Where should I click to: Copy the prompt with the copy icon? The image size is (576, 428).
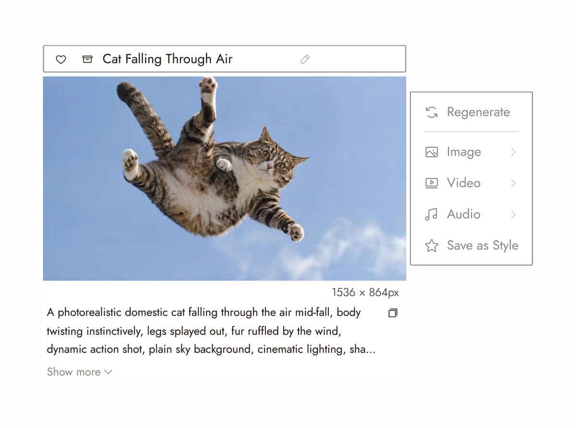click(x=393, y=313)
